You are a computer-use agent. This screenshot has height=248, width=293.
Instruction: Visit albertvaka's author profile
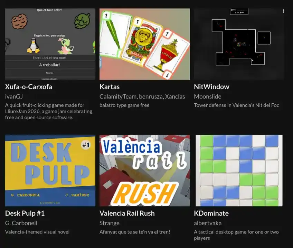point(208,223)
